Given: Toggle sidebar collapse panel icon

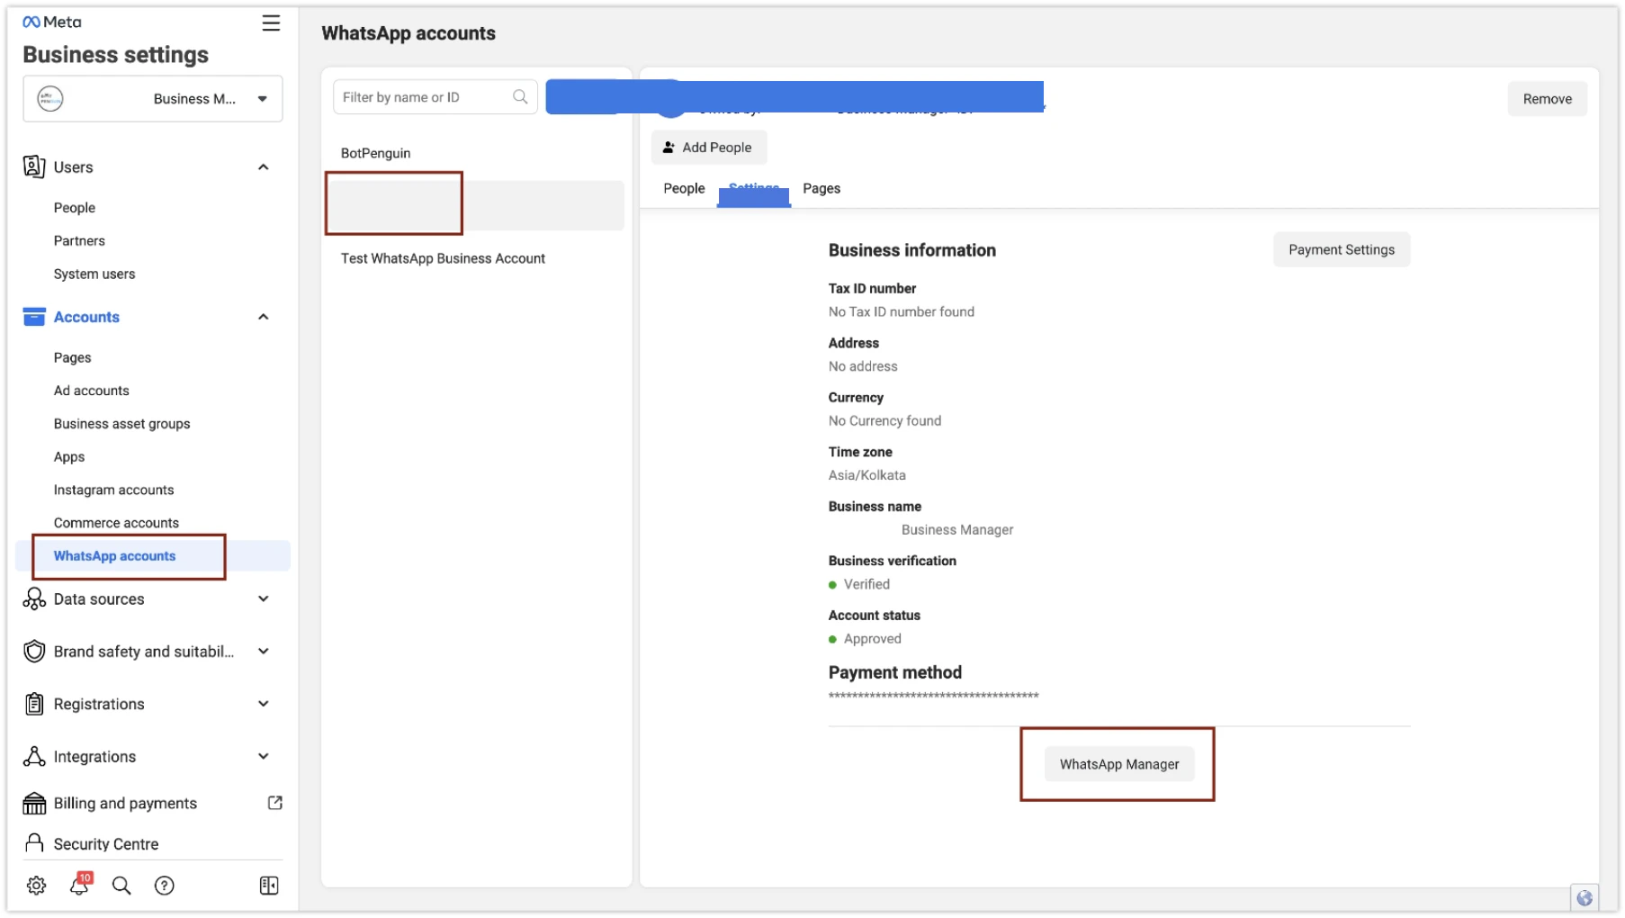Looking at the screenshot, I should [x=269, y=886].
